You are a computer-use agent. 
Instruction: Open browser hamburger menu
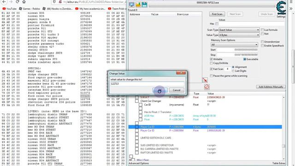291,2
